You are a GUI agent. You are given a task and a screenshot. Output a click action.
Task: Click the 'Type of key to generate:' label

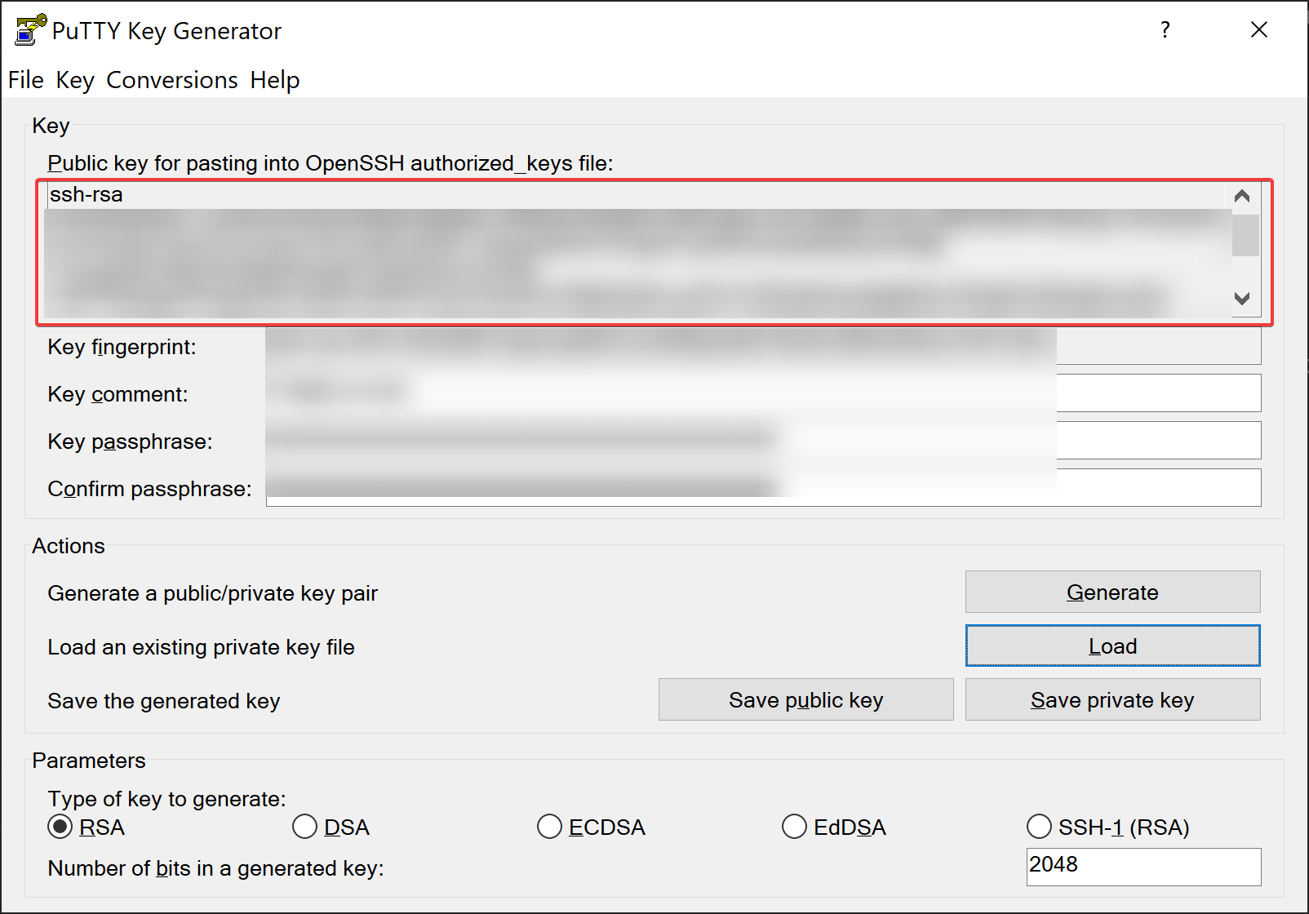(166, 798)
